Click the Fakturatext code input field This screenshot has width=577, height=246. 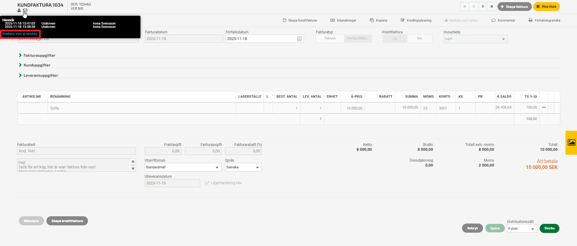click(76, 151)
